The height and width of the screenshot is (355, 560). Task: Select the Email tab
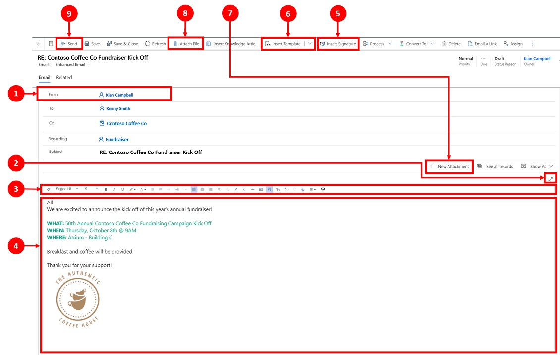44,77
